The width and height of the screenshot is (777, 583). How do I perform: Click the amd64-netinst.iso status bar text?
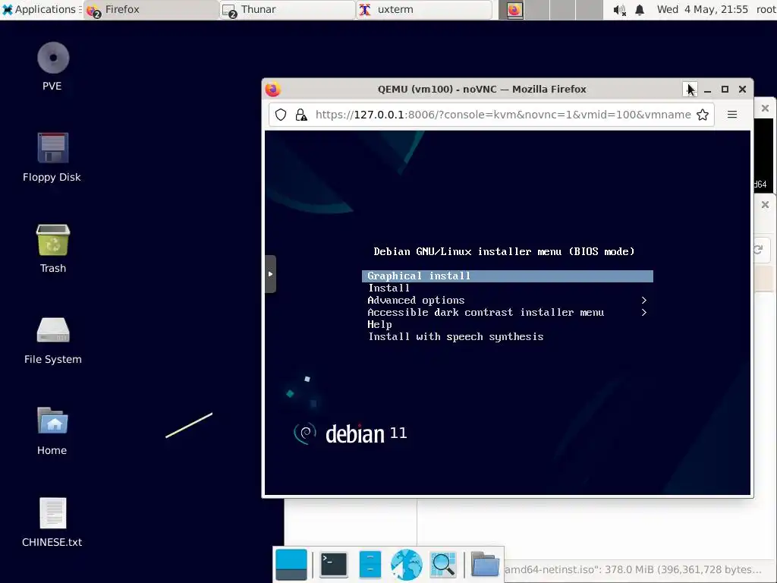[633, 570]
